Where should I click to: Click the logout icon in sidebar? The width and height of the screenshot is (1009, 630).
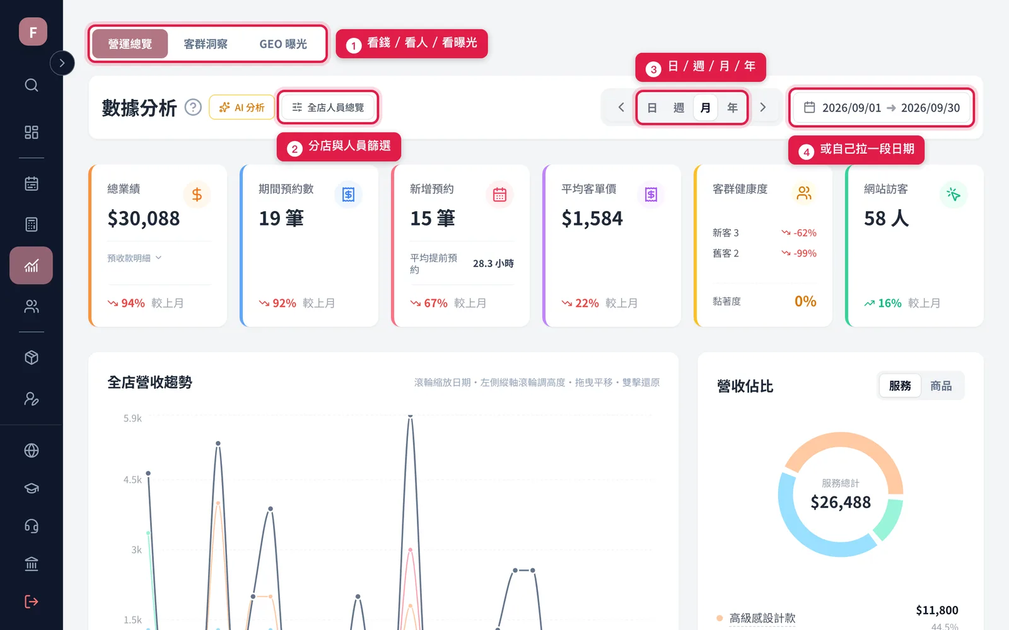[32, 602]
